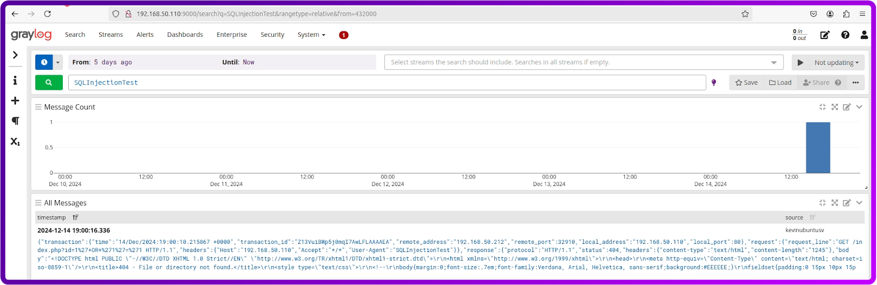Open the red notification badge
877x285 pixels.
(x=344, y=35)
